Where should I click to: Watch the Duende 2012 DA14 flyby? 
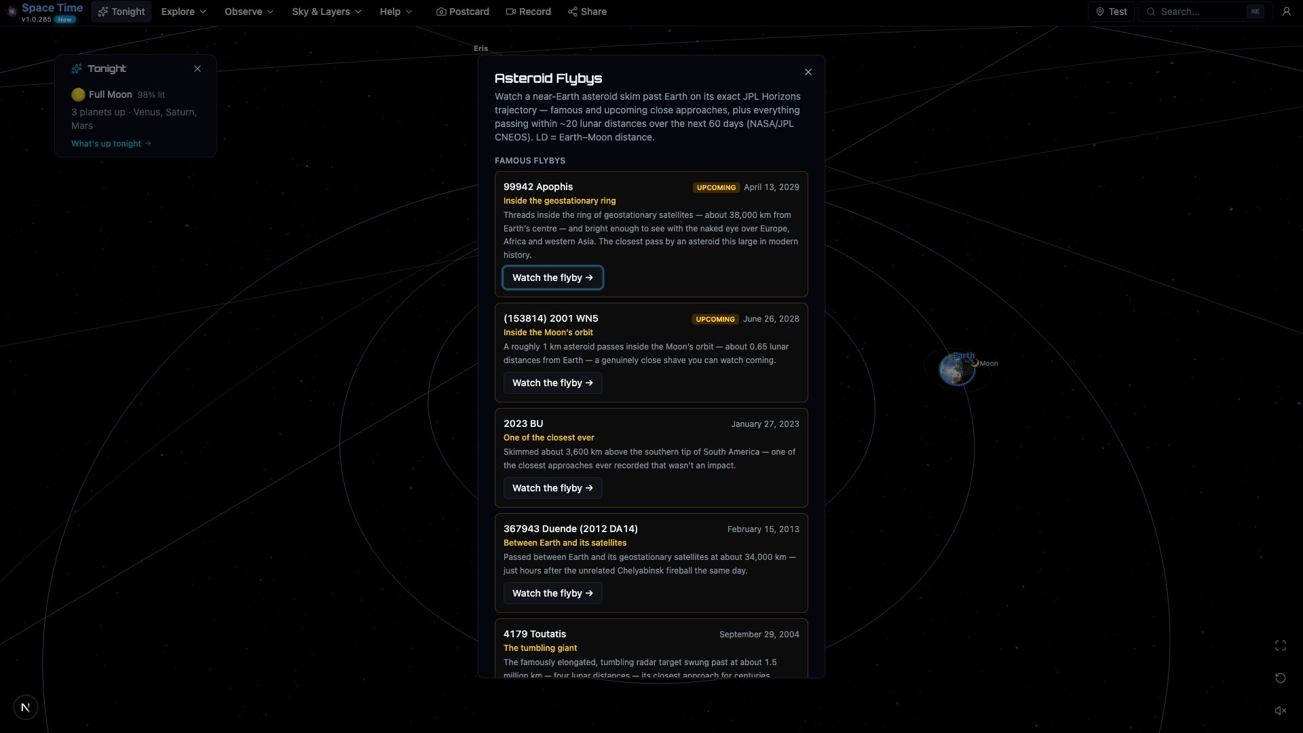[552, 593]
